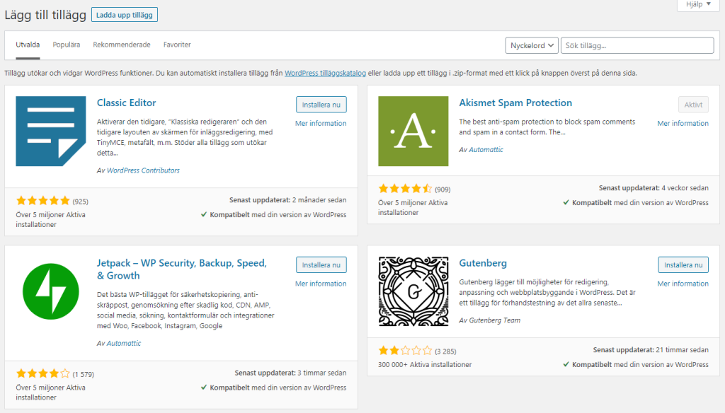This screenshot has width=725, height=413.
Task: Click "Senast uppdaterat: 4 veckor sedan" text
Action: point(653,188)
